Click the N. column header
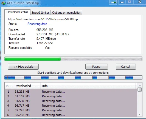Image resolution: width=146 pixels, height=119 pixels. click(x=9, y=86)
